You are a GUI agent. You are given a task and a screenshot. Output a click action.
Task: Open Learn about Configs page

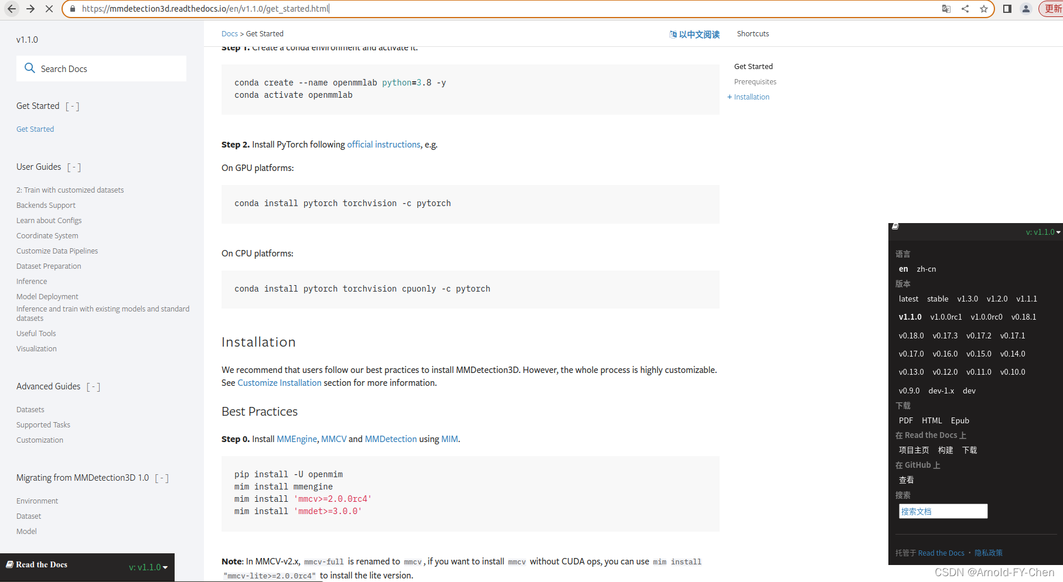pos(49,220)
